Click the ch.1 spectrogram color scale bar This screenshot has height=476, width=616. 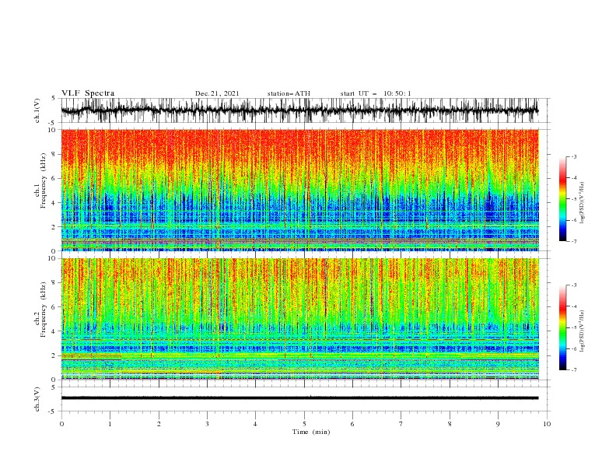click(x=562, y=199)
